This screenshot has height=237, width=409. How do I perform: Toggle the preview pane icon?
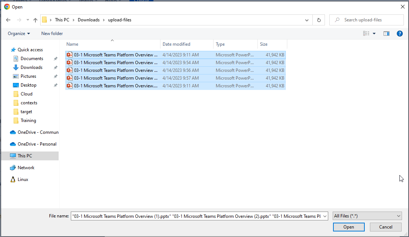(x=386, y=34)
